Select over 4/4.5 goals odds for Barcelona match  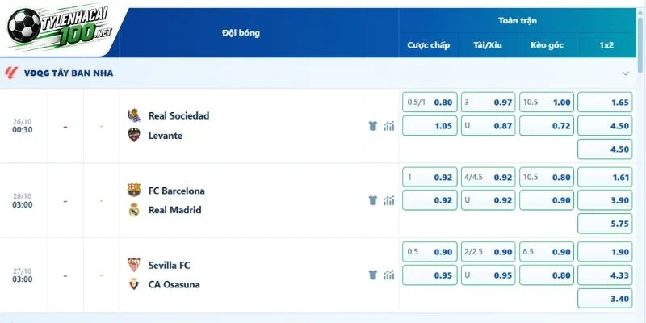[489, 177]
